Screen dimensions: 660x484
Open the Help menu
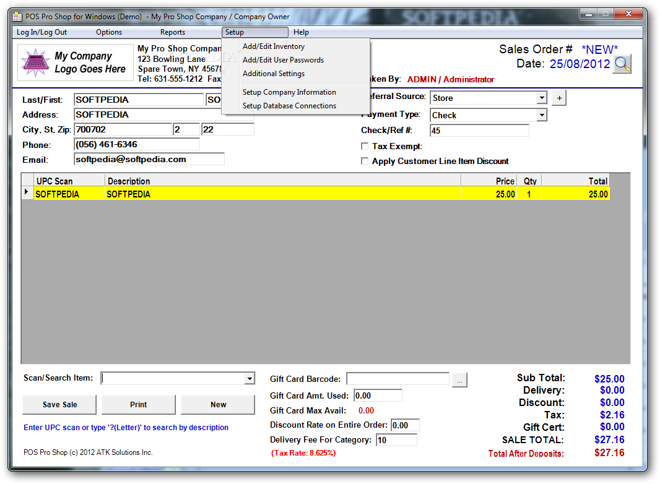(301, 32)
